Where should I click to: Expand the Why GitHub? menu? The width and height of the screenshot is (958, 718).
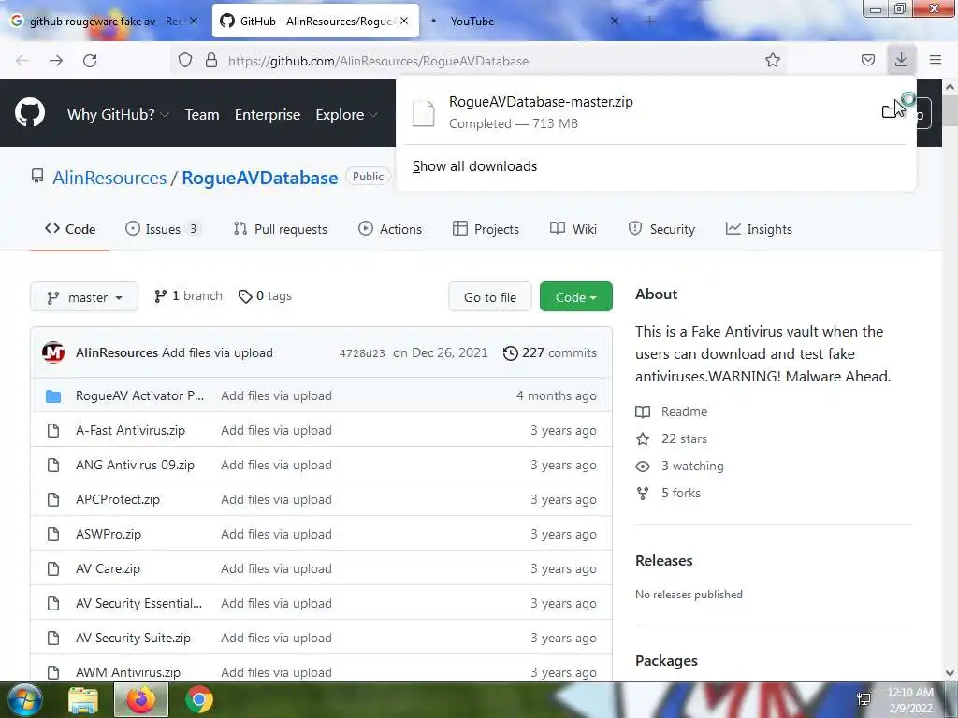pyautogui.click(x=118, y=114)
